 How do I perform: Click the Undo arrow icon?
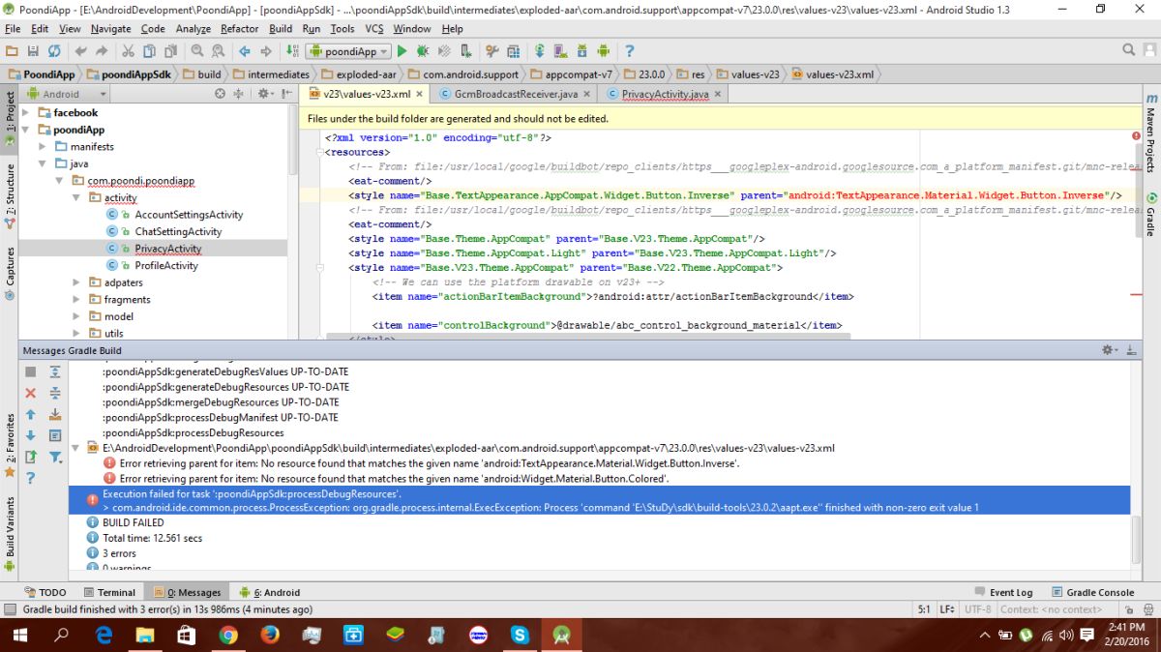point(79,51)
